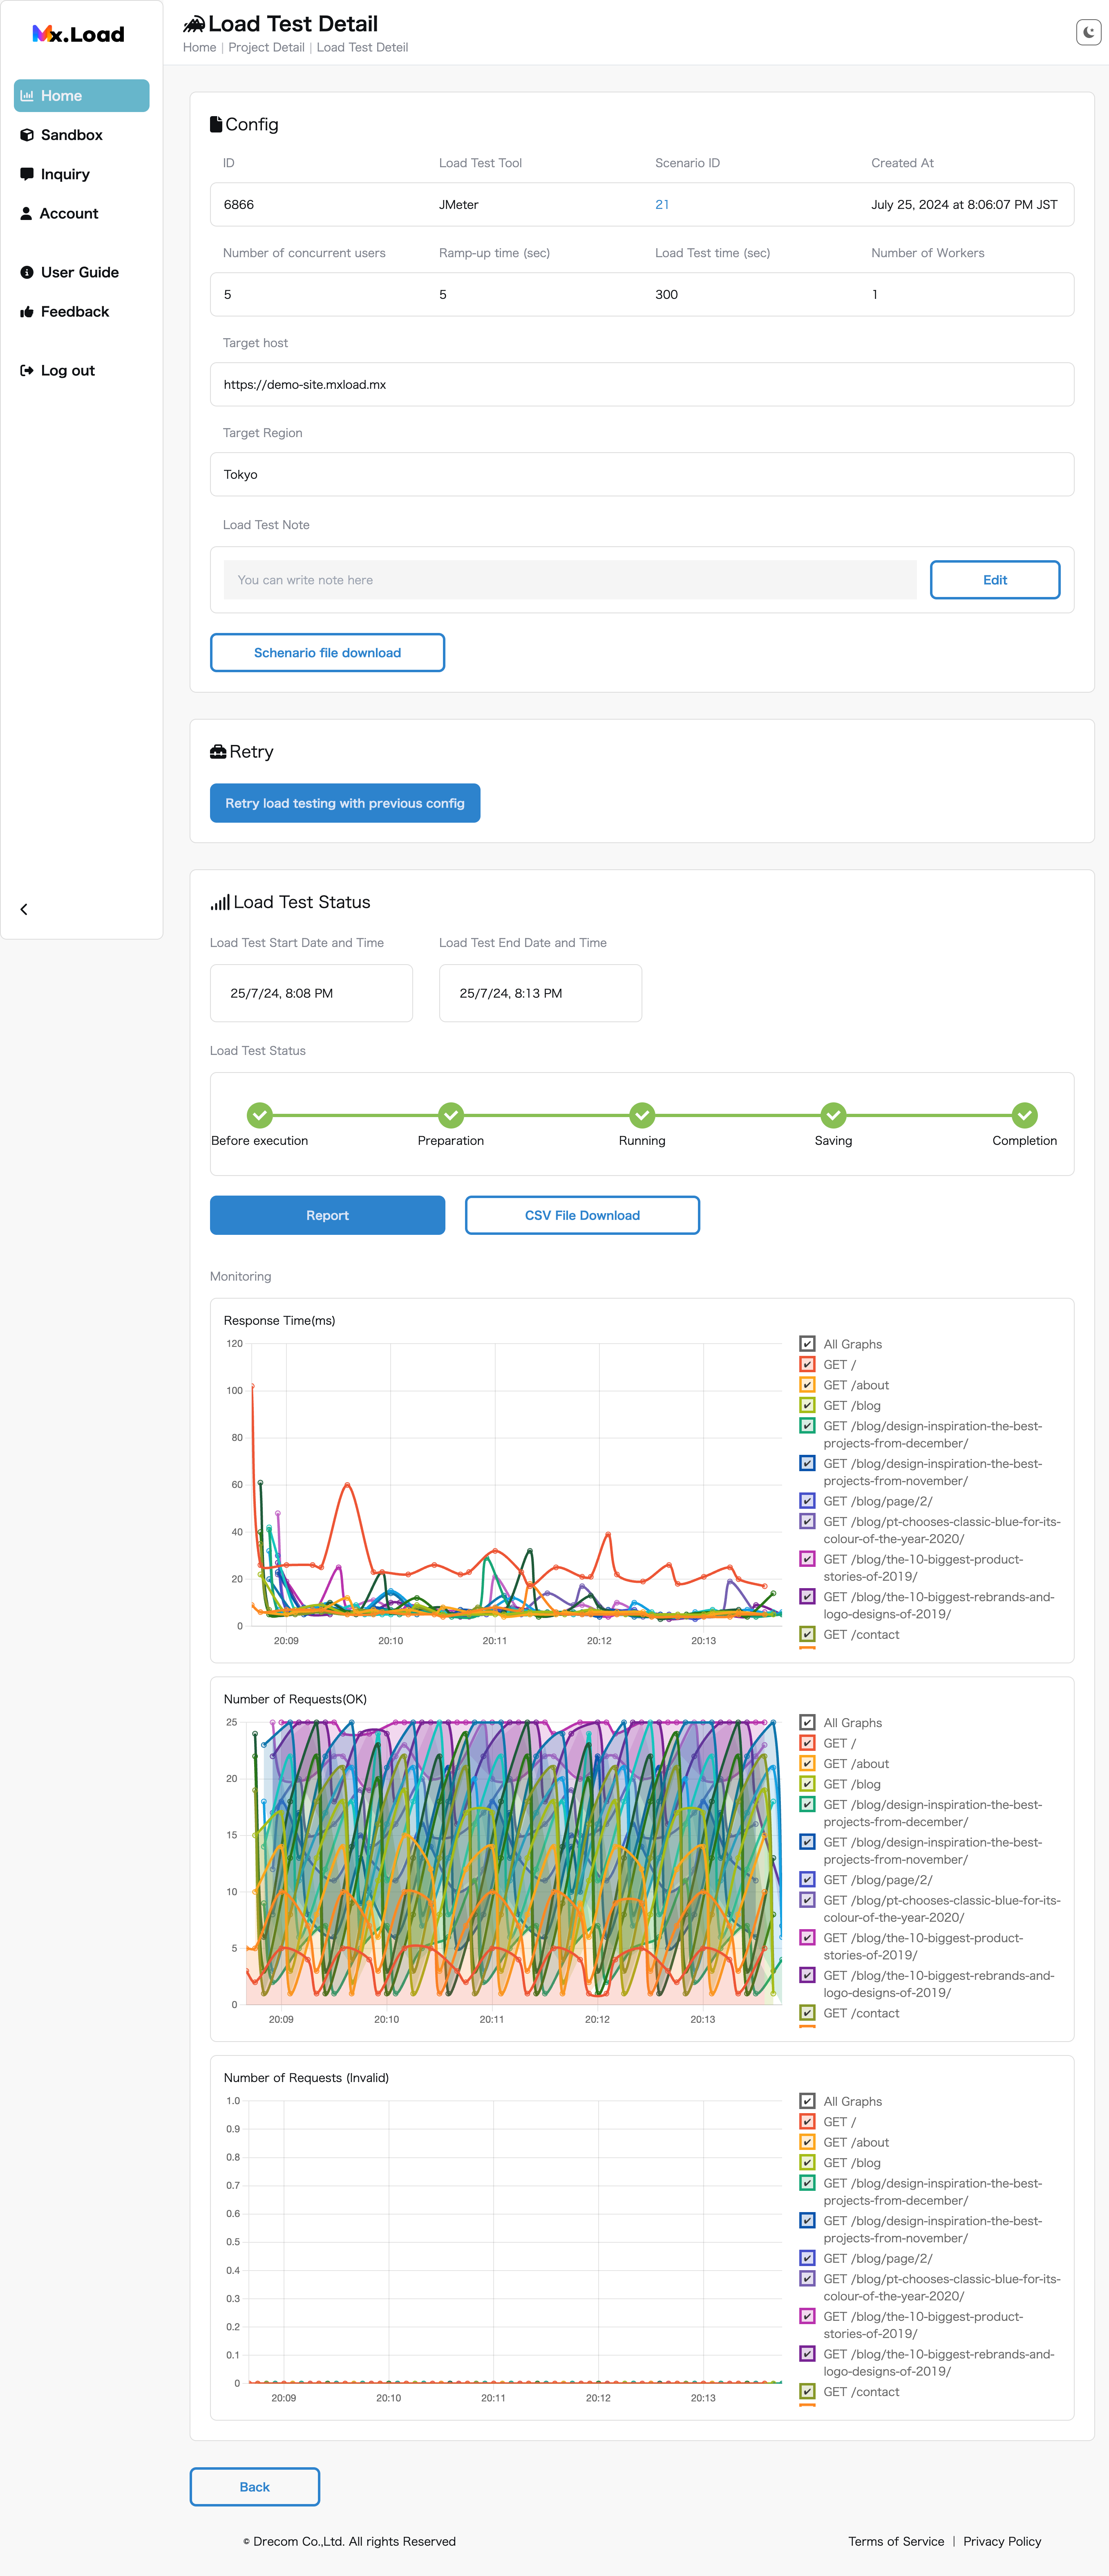
Task: Collapse the sidebar with chevron
Action: click(x=24, y=909)
